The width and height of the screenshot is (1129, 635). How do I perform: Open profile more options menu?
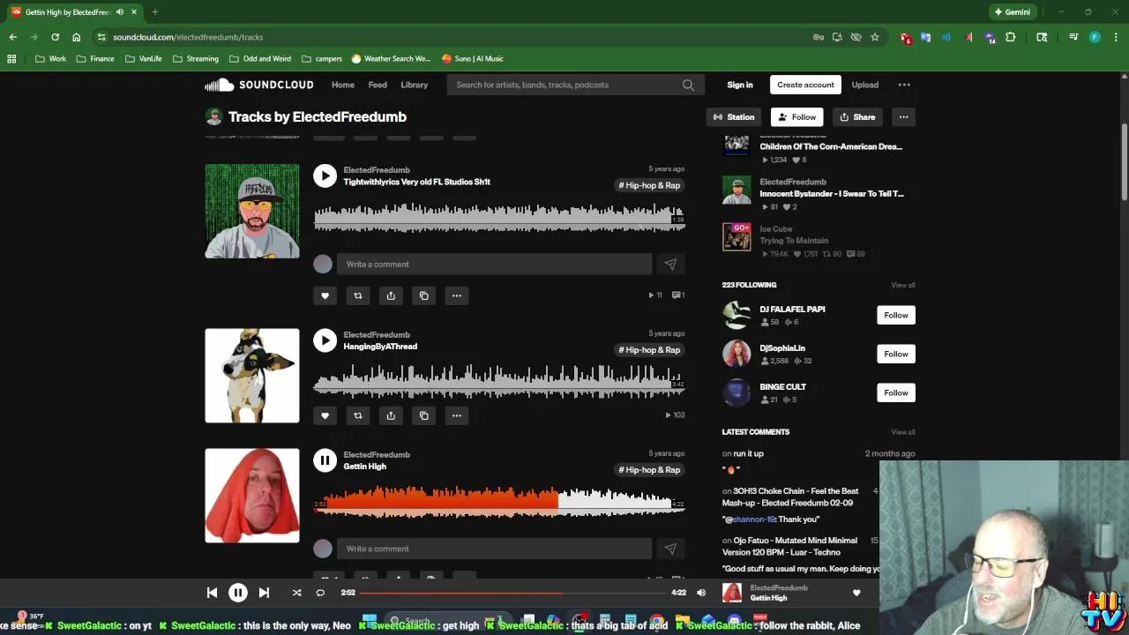903,117
